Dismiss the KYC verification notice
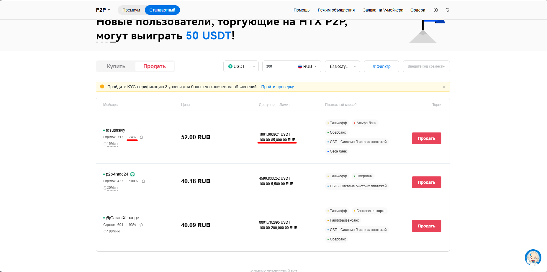The height and width of the screenshot is (272, 547). [x=444, y=87]
